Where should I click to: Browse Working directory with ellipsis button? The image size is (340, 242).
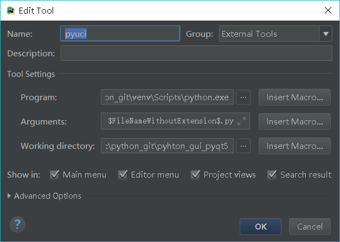pyautogui.click(x=243, y=146)
